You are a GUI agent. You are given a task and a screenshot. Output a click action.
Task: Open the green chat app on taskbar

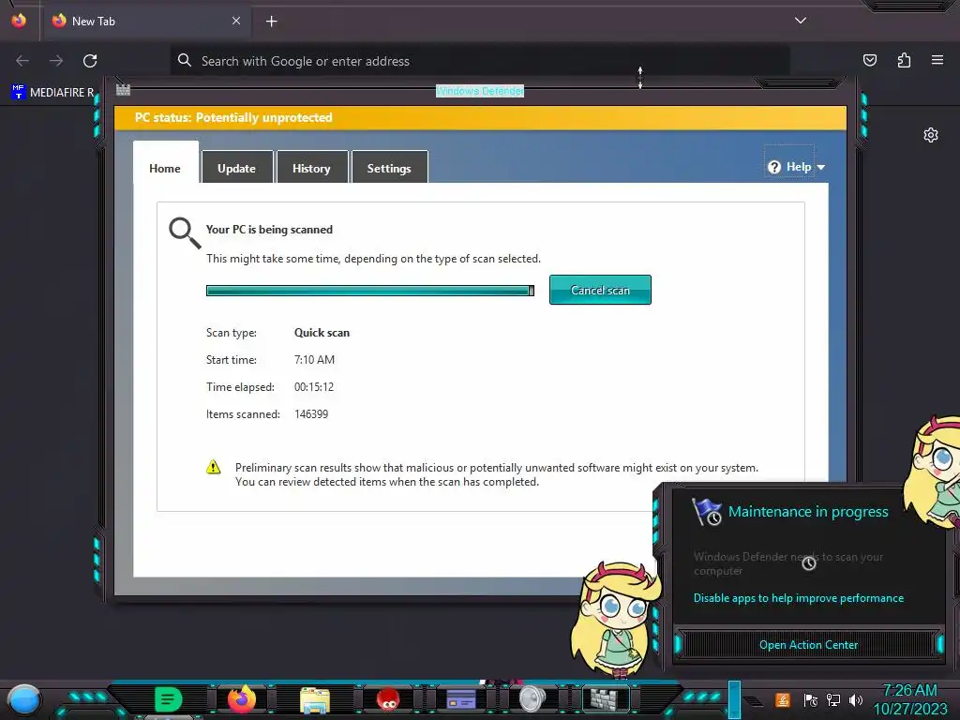coord(169,698)
